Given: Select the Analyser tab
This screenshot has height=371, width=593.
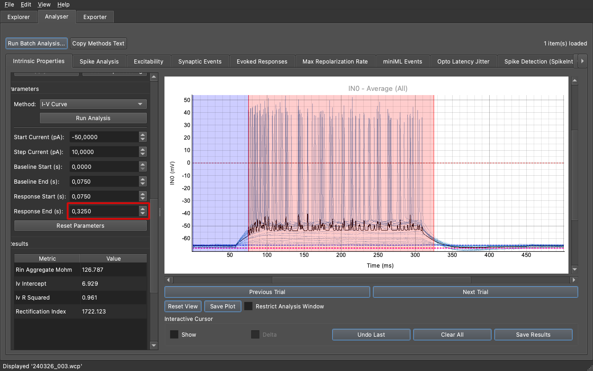Looking at the screenshot, I should click(57, 16).
